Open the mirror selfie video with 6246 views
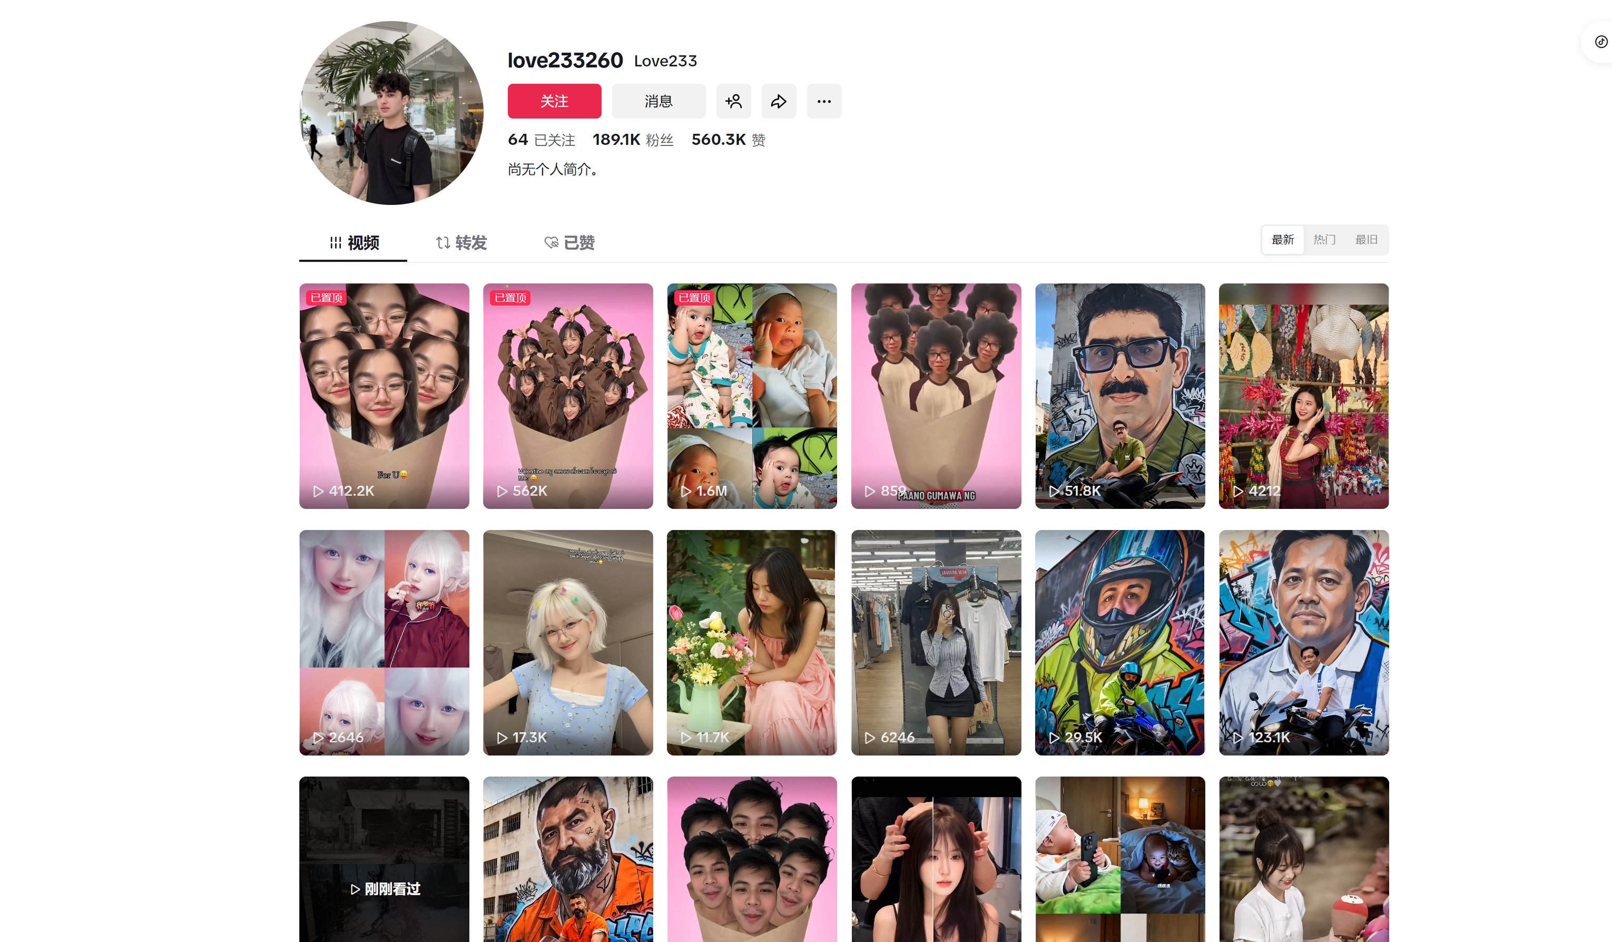1612x942 pixels. (937, 643)
